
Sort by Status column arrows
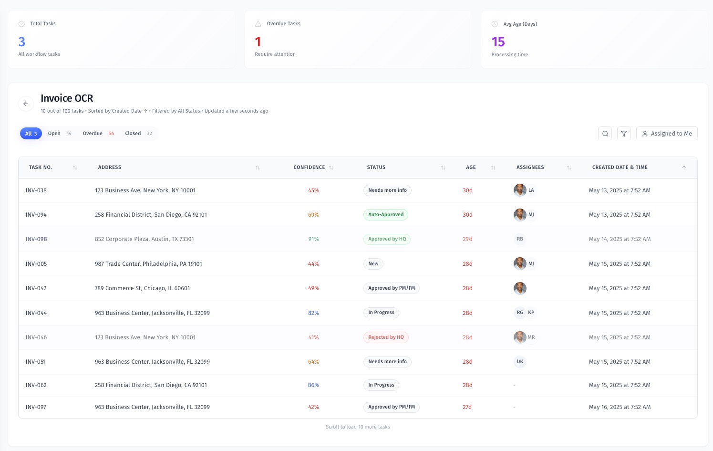(443, 168)
